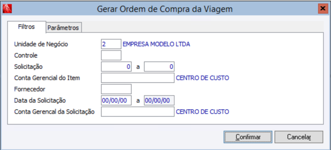Viewport: 331px width, 150px height.
Task: Open the Parâmetros tab
Action: coord(63,28)
